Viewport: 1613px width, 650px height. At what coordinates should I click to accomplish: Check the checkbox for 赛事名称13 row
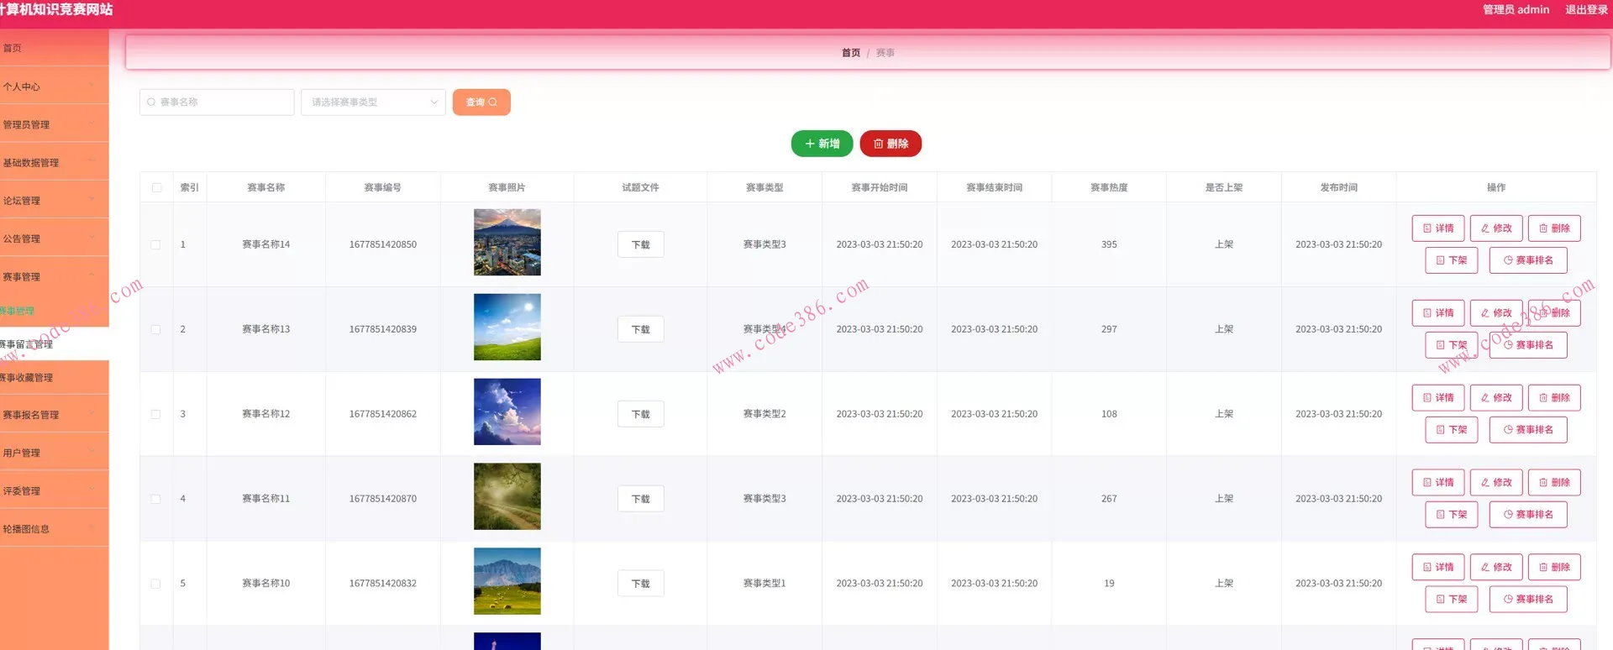click(155, 329)
